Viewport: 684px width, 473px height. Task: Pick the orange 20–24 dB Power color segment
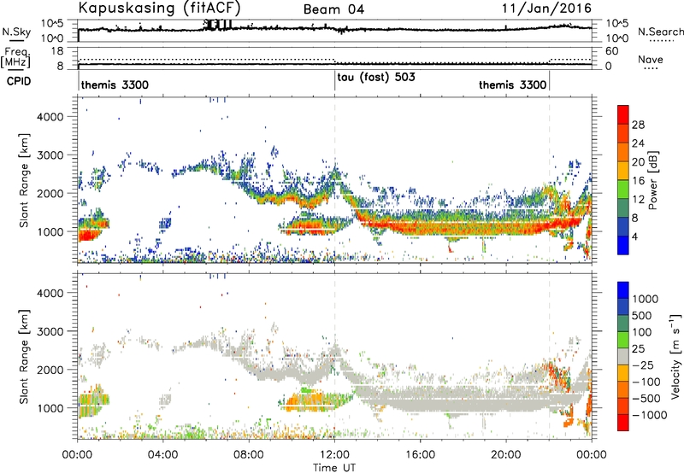pyautogui.click(x=623, y=152)
